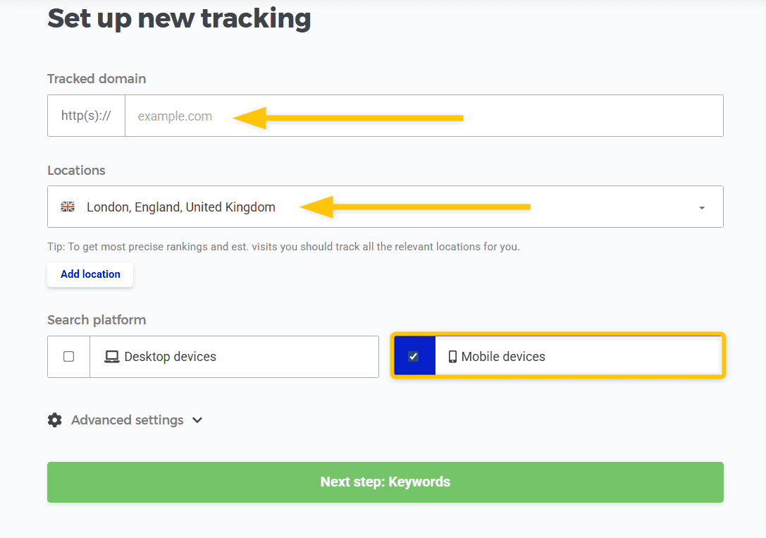Click the tip text about tracking locations
The width and height of the screenshot is (766, 538).
(283, 247)
